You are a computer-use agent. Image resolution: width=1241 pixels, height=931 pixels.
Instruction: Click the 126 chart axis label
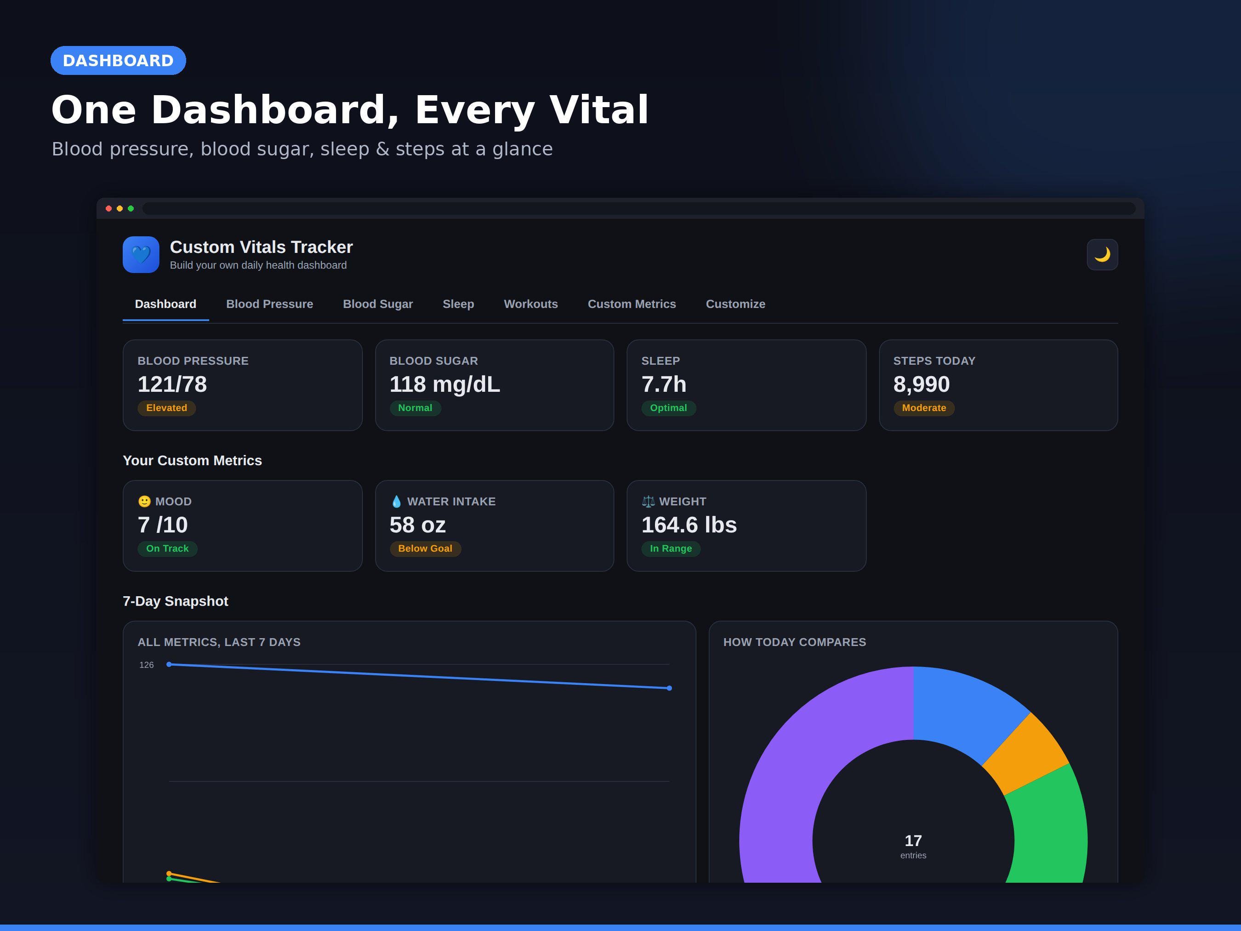[x=147, y=665]
